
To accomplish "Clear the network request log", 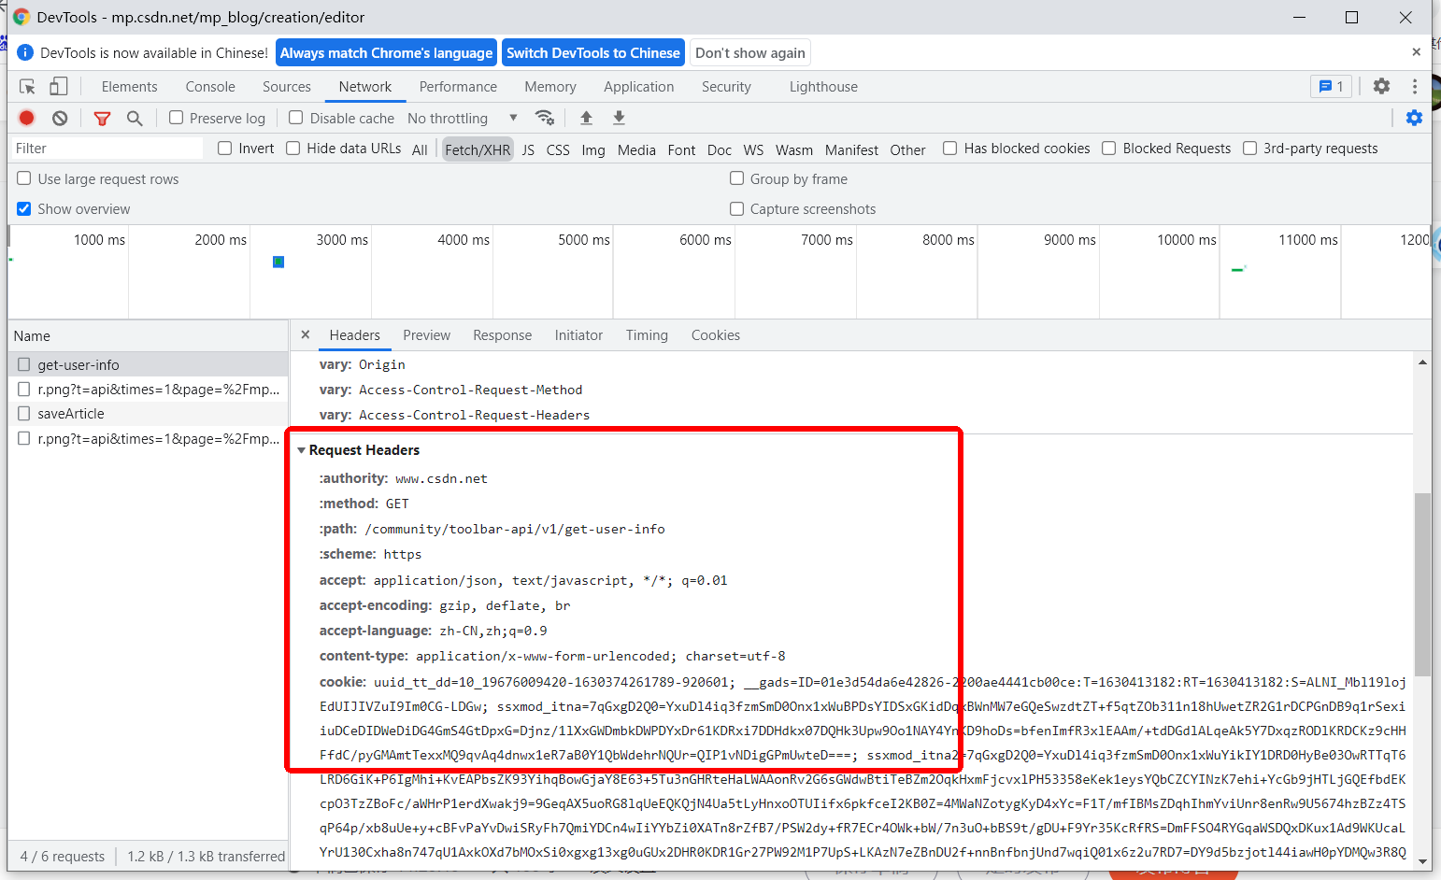I will 59,118.
